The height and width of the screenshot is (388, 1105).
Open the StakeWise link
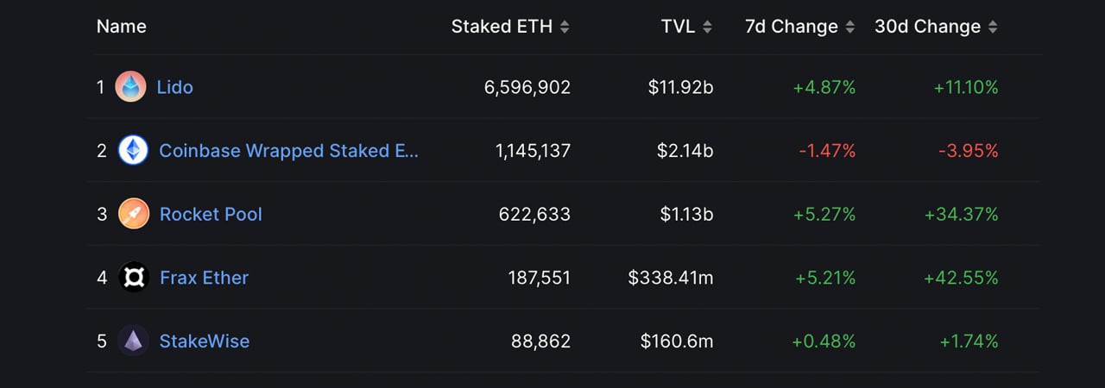205,341
